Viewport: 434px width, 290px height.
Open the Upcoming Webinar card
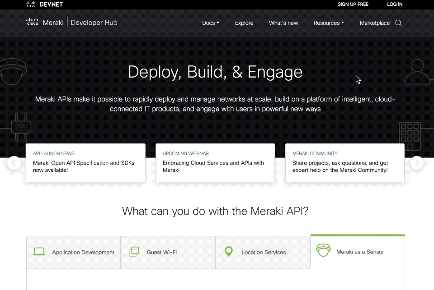pyautogui.click(x=215, y=163)
